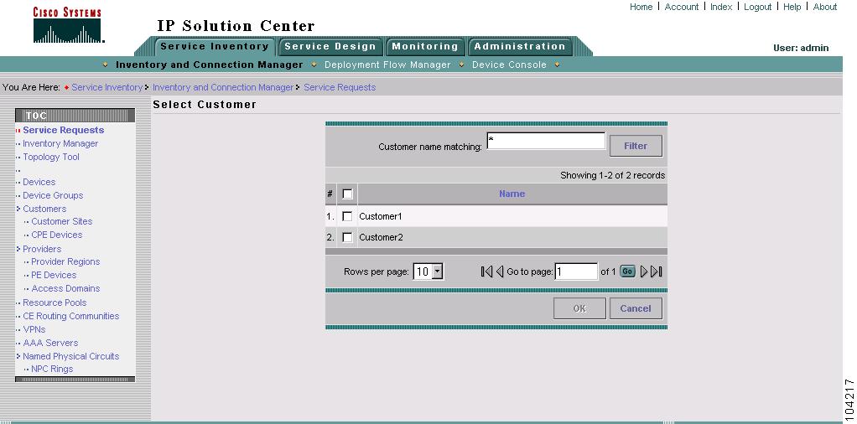Sort by the Name column header
This screenshot has width=857, height=424.
512,194
